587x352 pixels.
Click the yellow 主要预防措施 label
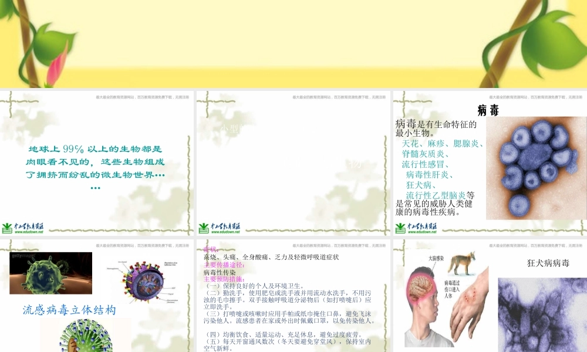pyautogui.click(x=224, y=278)
